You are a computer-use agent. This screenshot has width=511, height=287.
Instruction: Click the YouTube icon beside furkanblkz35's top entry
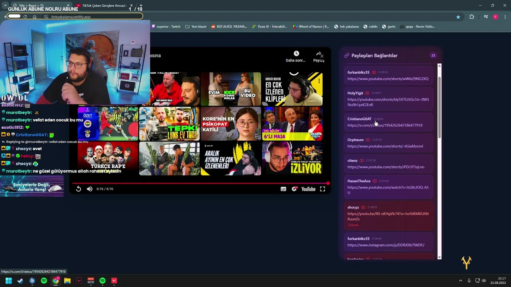(x=374, y=72)
